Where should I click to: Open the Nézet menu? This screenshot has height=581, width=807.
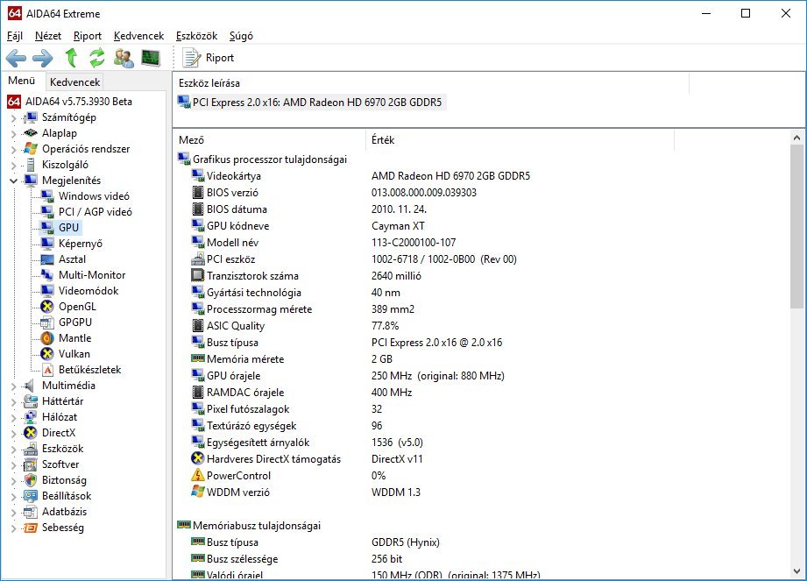pos(48,36)
